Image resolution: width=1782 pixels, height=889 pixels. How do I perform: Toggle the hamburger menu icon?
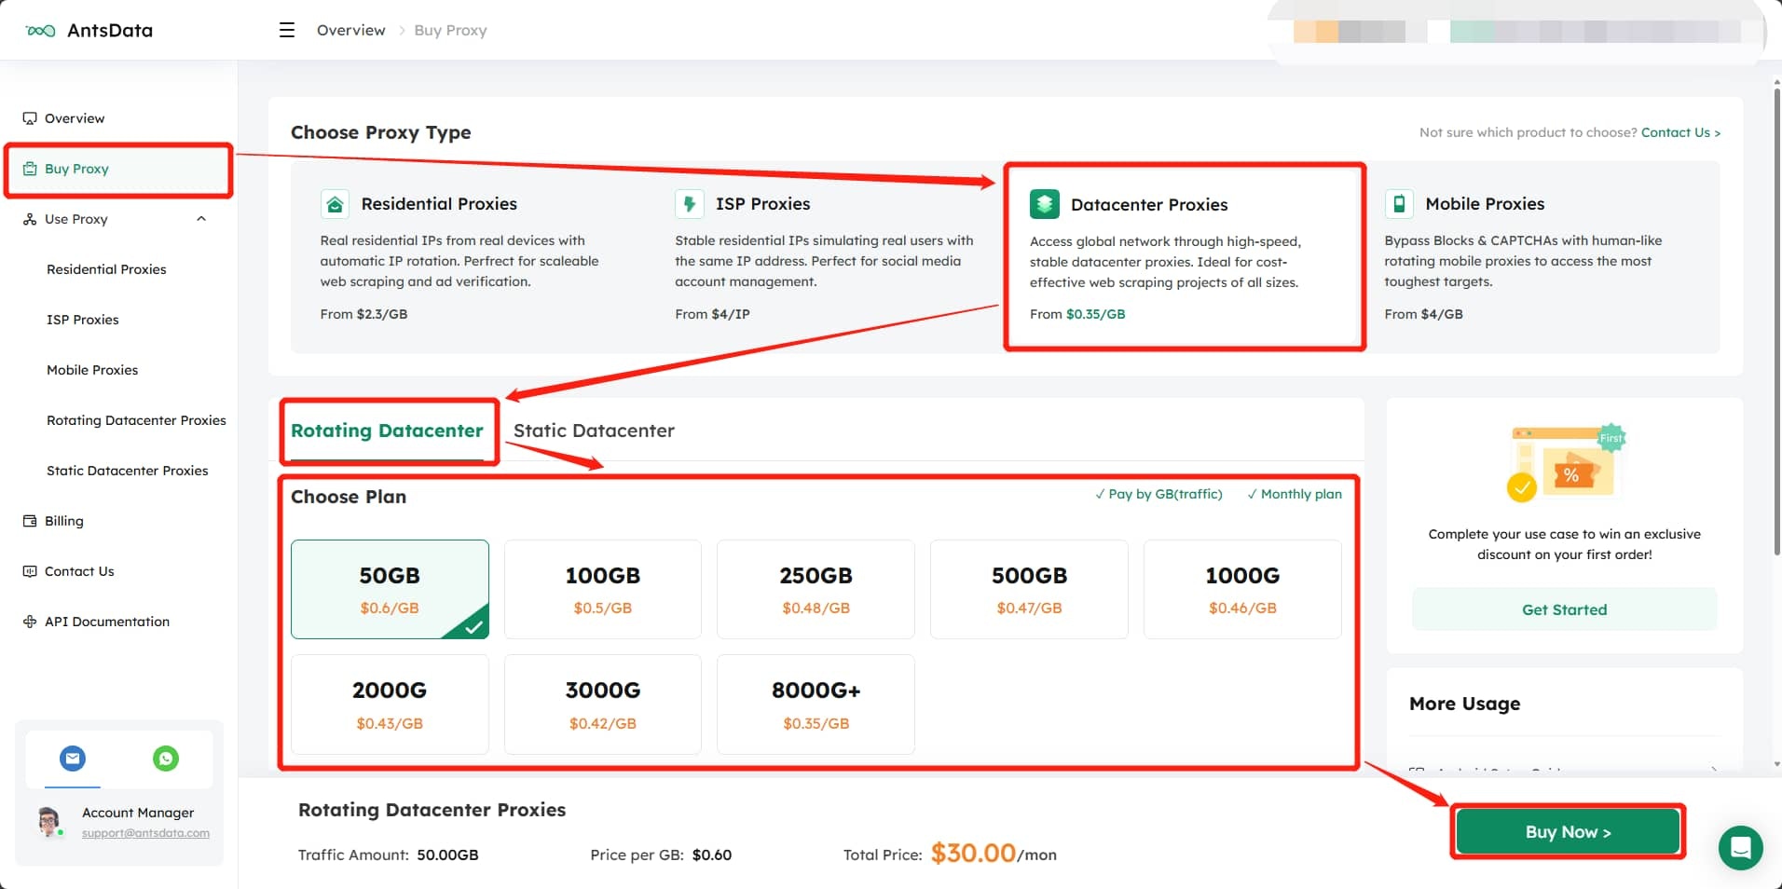[287, 30]
